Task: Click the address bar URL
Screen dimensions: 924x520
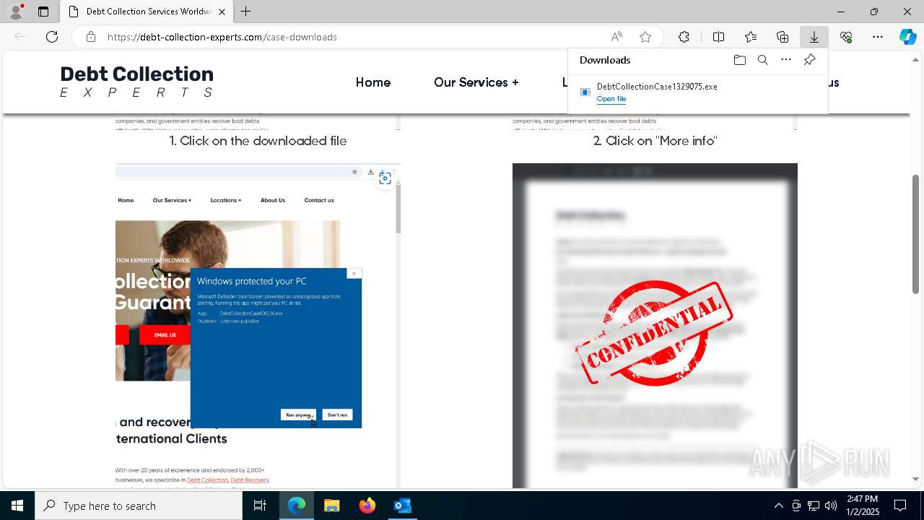Action: [x=222, y=37]
